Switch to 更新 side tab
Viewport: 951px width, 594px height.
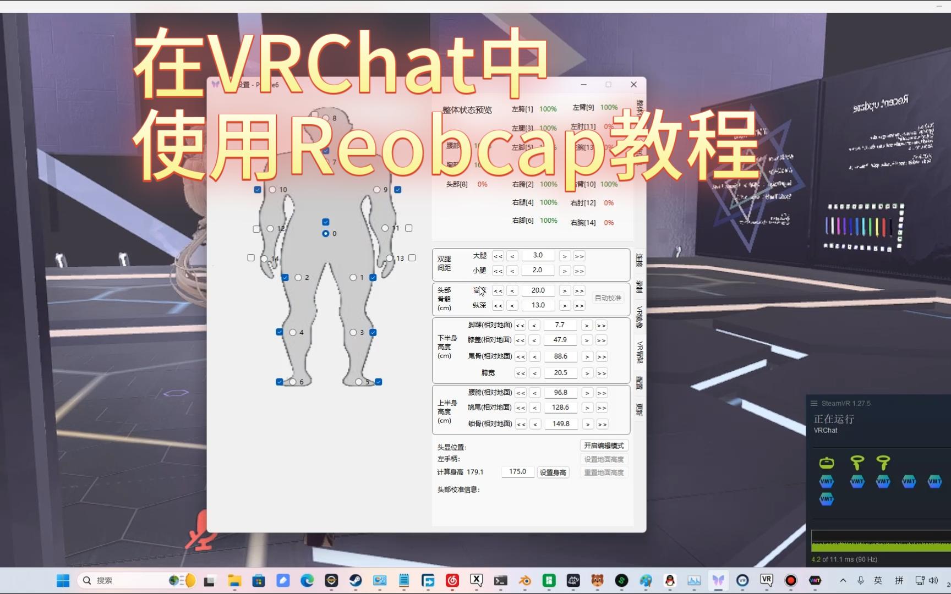click(x=639, y=410)
